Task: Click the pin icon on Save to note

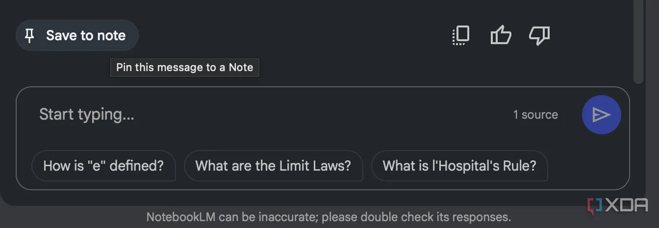Action: click(x=30, y=35)
